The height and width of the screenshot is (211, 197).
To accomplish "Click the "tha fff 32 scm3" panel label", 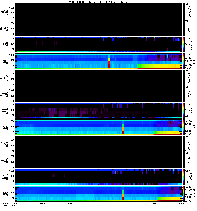I will [4, 28].
